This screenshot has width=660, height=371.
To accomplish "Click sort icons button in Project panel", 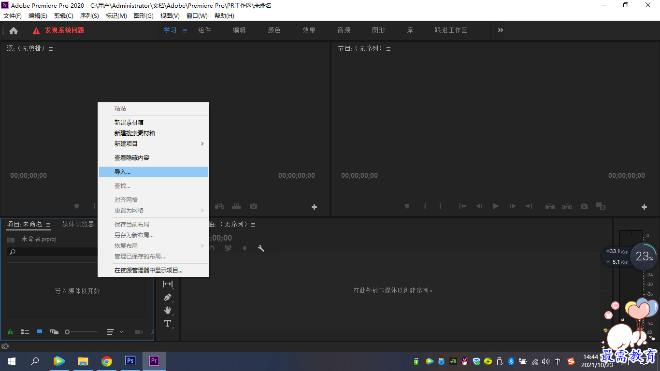I will (x=111, y=332).
